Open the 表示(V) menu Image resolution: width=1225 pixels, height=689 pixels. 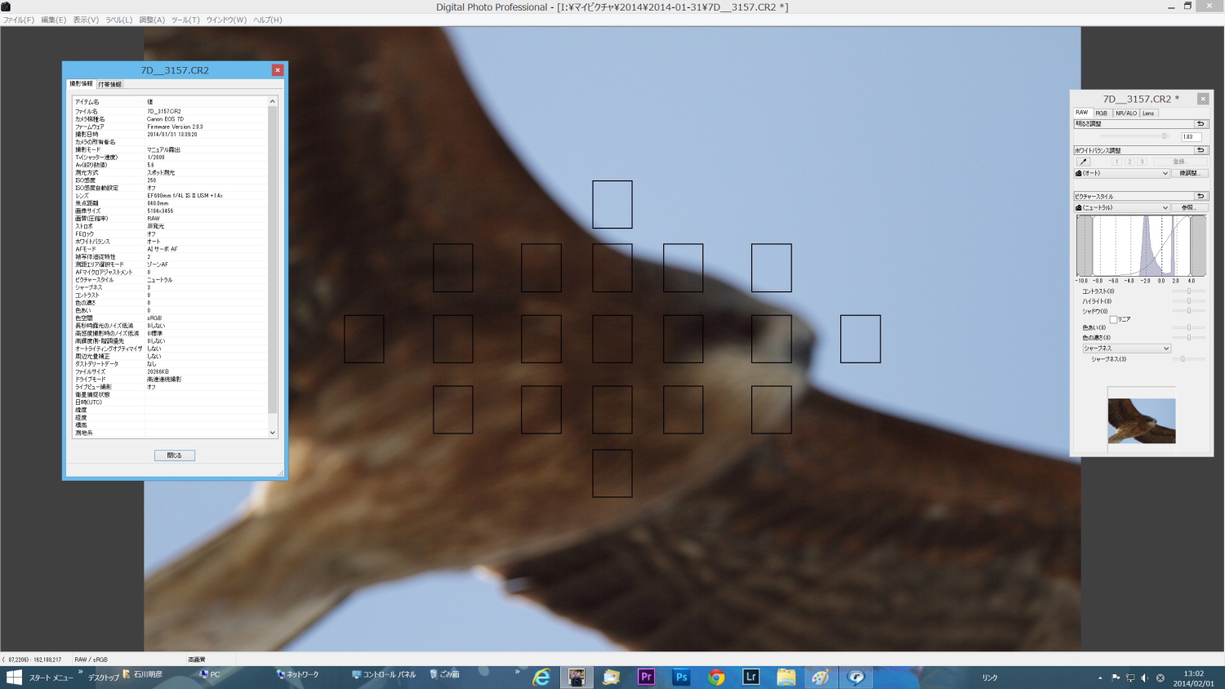coord(86,20)
